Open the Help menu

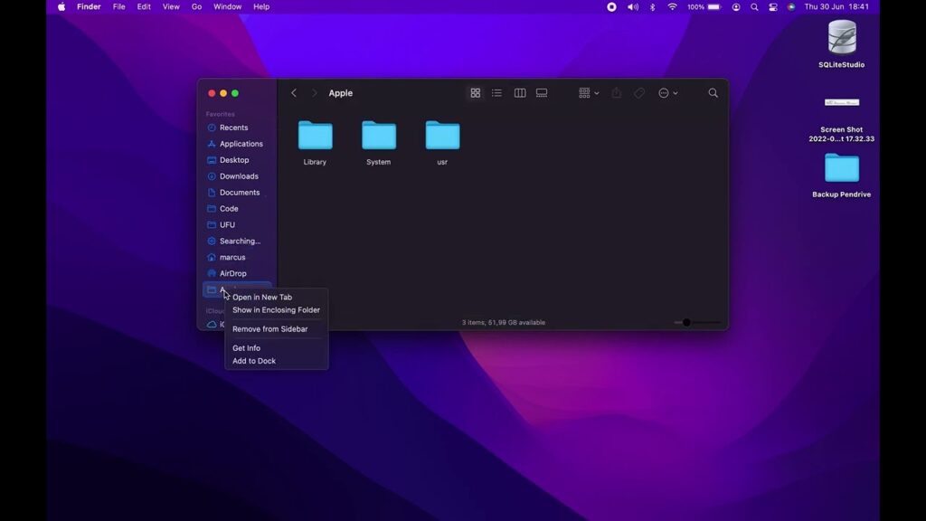pyautogui.click(x=261, y=7)
